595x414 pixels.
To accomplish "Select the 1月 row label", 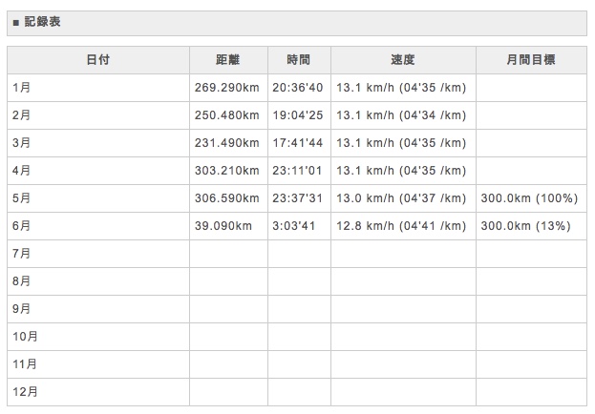I will (22, 88).
